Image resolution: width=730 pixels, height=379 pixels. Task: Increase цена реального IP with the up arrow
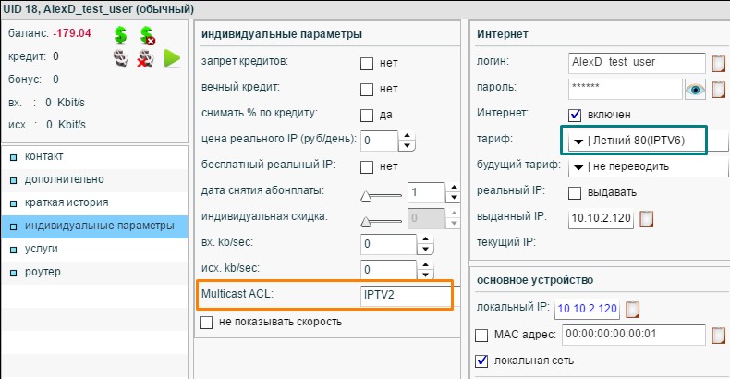408,136
